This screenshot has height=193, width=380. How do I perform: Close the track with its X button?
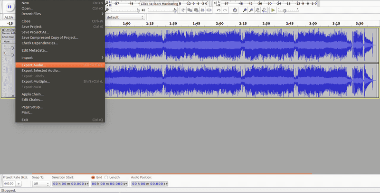[3, 30]
